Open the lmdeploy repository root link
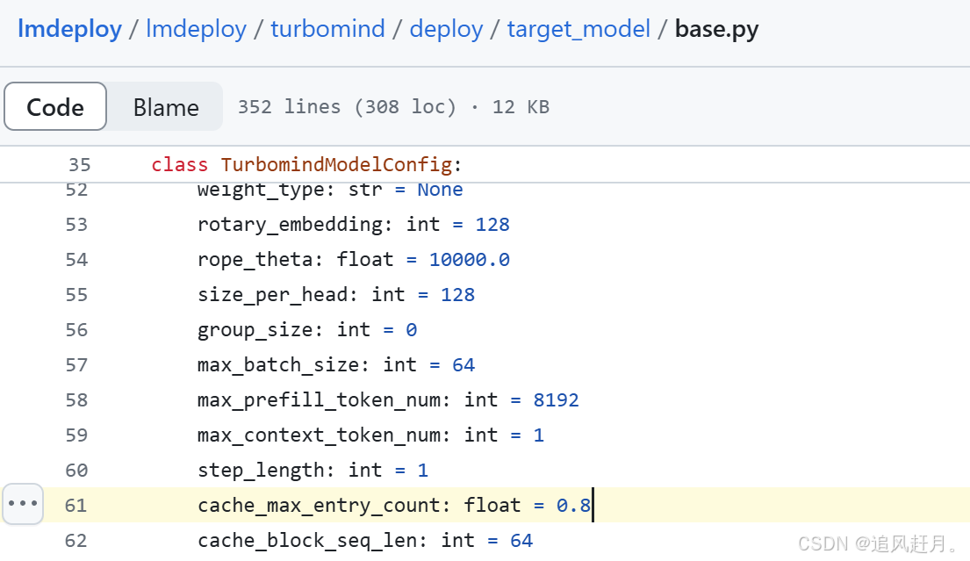970x561 pixels. point(69,29)
